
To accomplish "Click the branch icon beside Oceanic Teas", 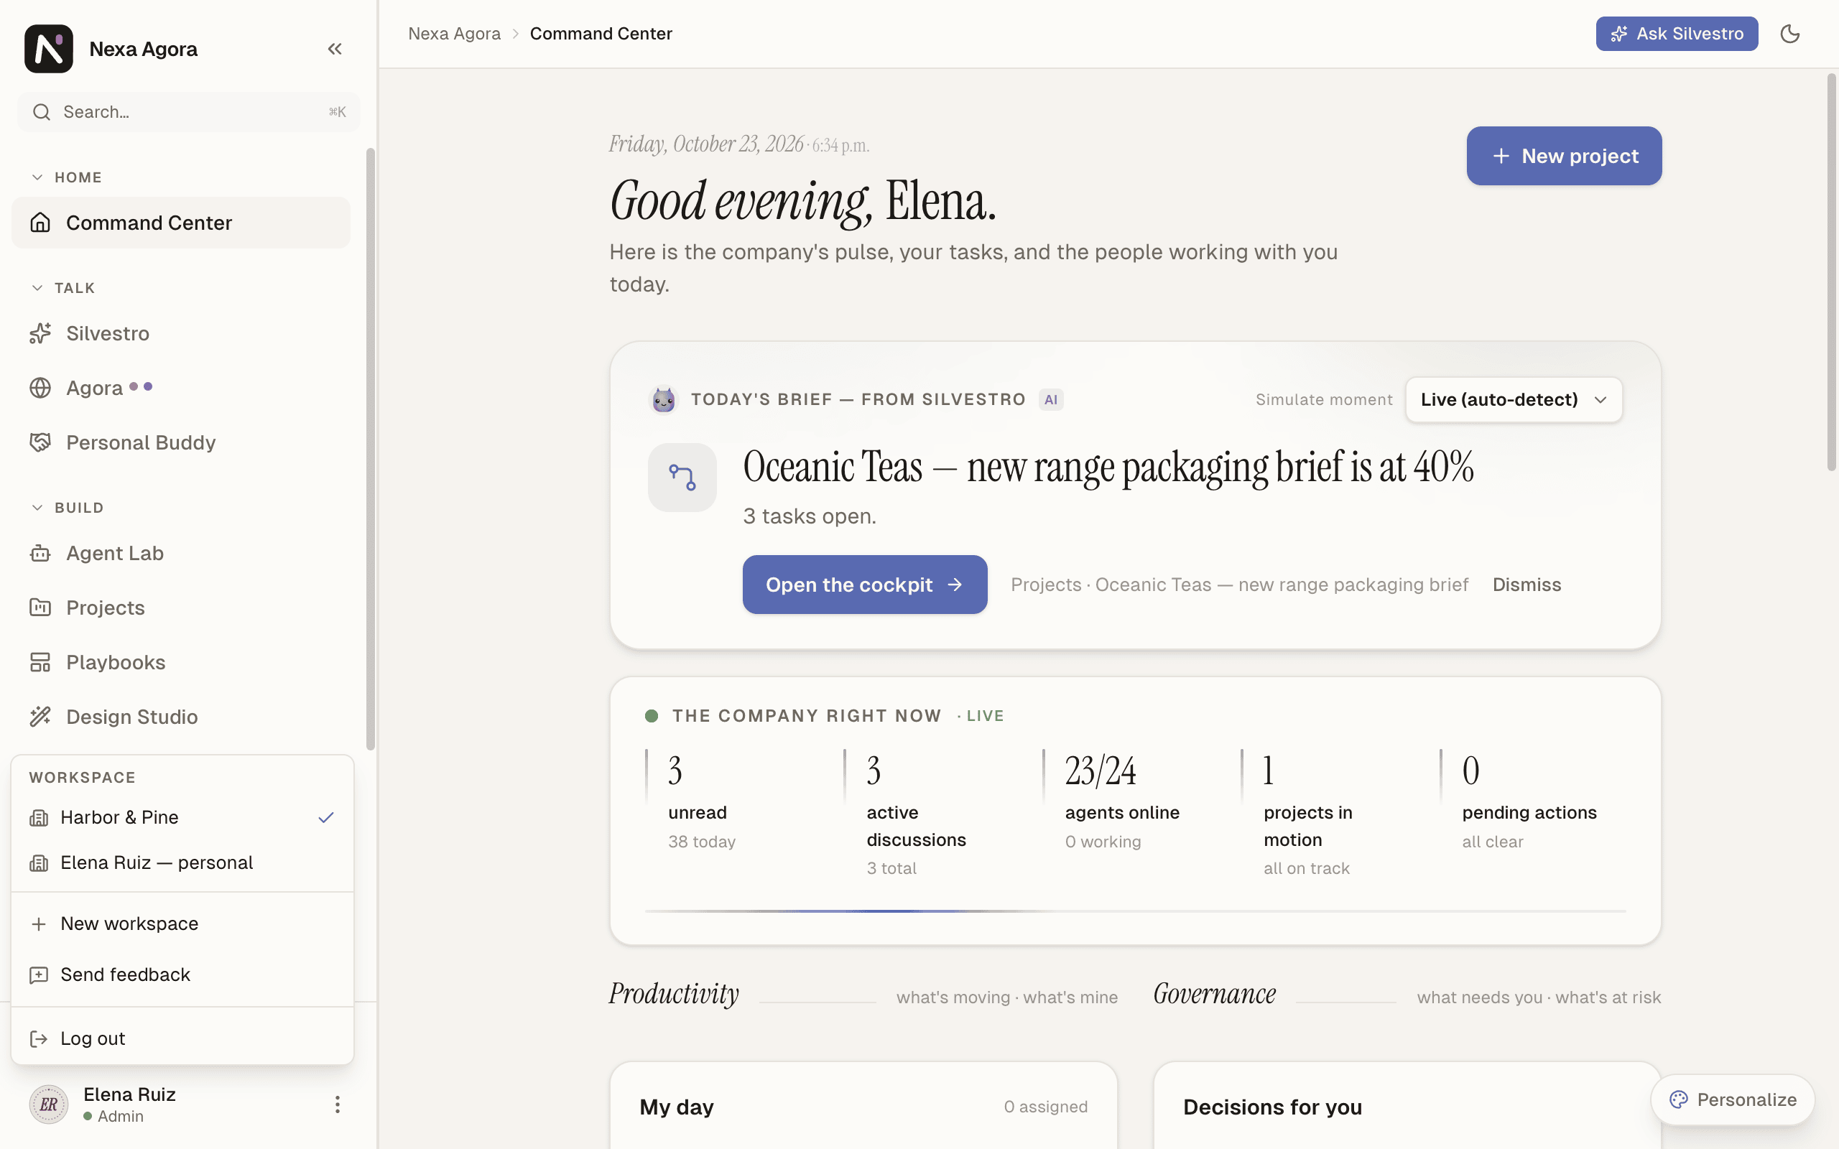I will (682, 478).
